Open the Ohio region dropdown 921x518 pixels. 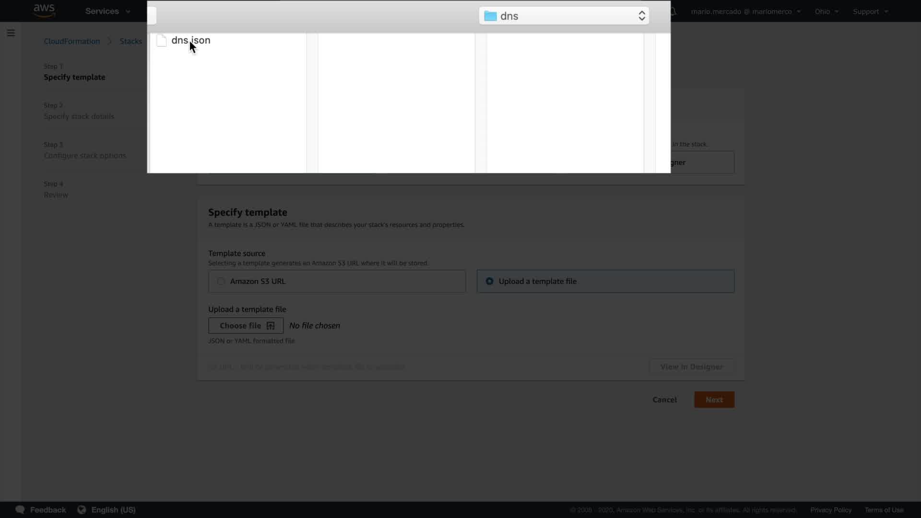(826, 12)
